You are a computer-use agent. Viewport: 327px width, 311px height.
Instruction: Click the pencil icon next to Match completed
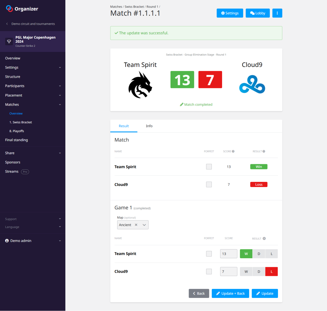click(181, 104)
